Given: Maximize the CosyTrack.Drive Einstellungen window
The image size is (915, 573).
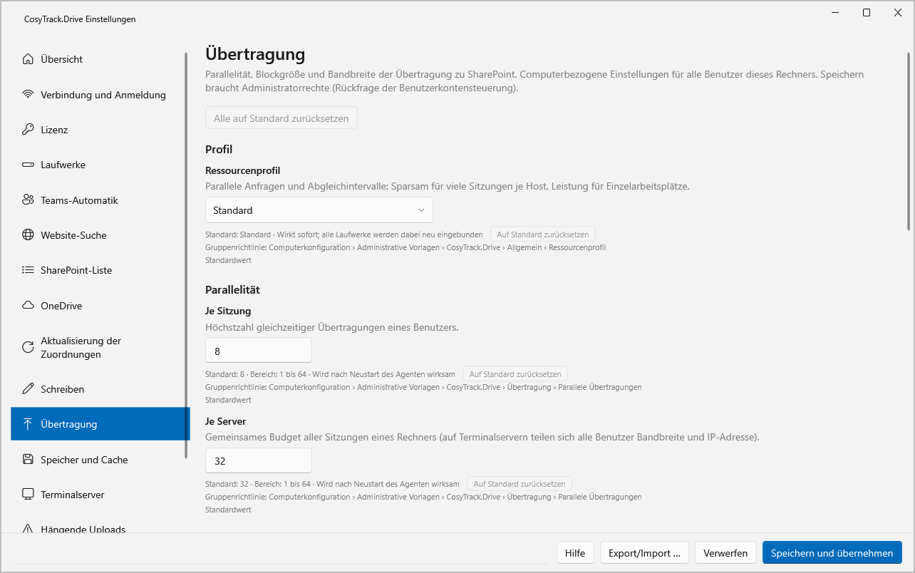Looking at the screenshot, I should (x=867, y=13).
